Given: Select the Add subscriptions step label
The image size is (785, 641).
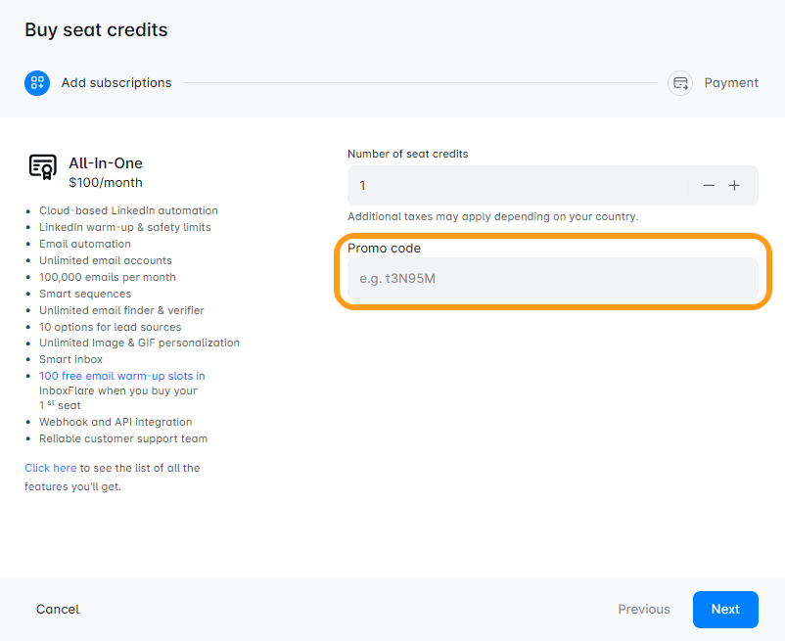Looking at the screenshot, I should pos(116,83).
